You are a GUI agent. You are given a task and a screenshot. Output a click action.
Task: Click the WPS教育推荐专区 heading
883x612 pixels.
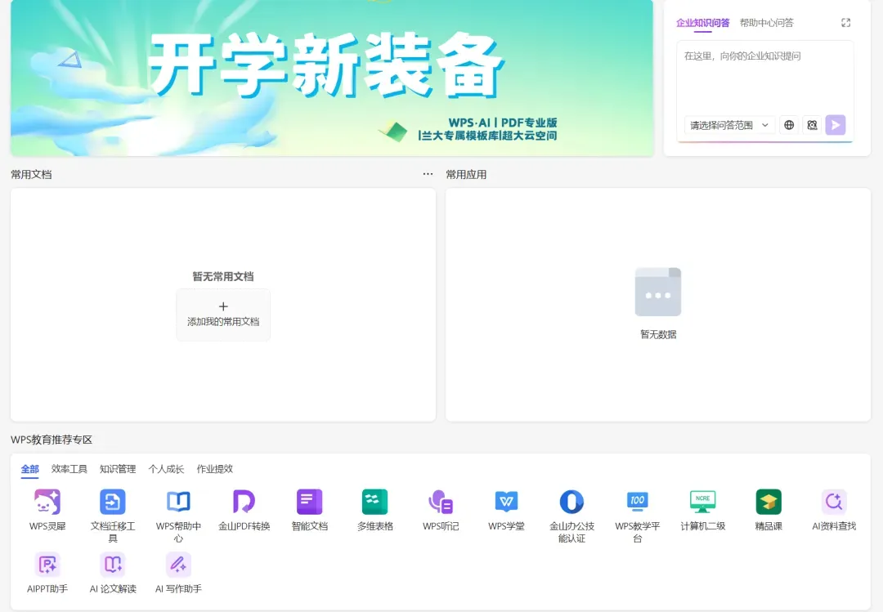52,440
